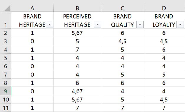
Task: Select row 5 header
Action: [6, 58]
